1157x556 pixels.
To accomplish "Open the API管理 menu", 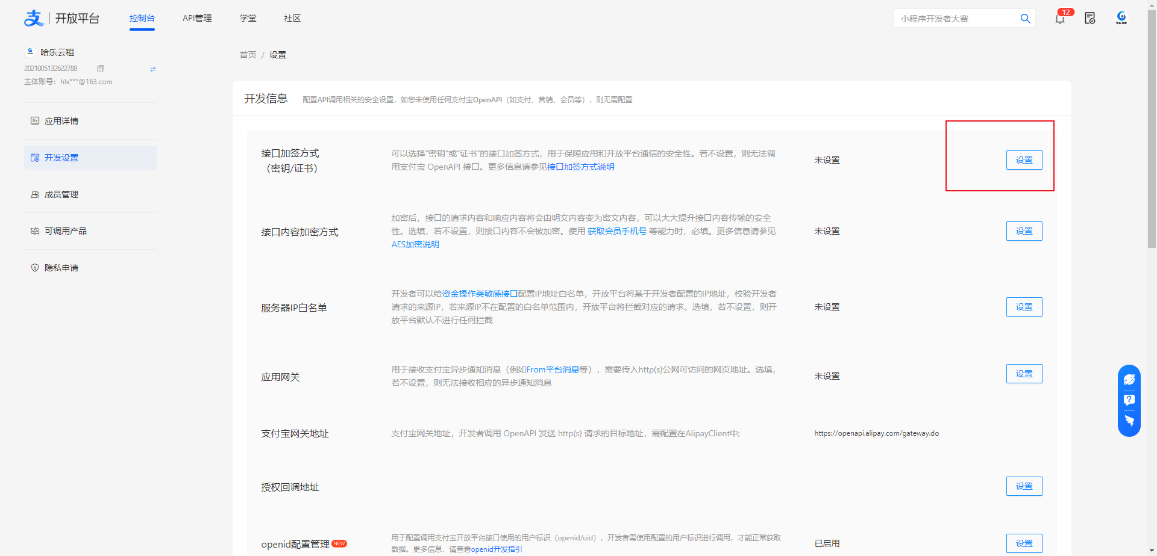I will tap(197, 19).
